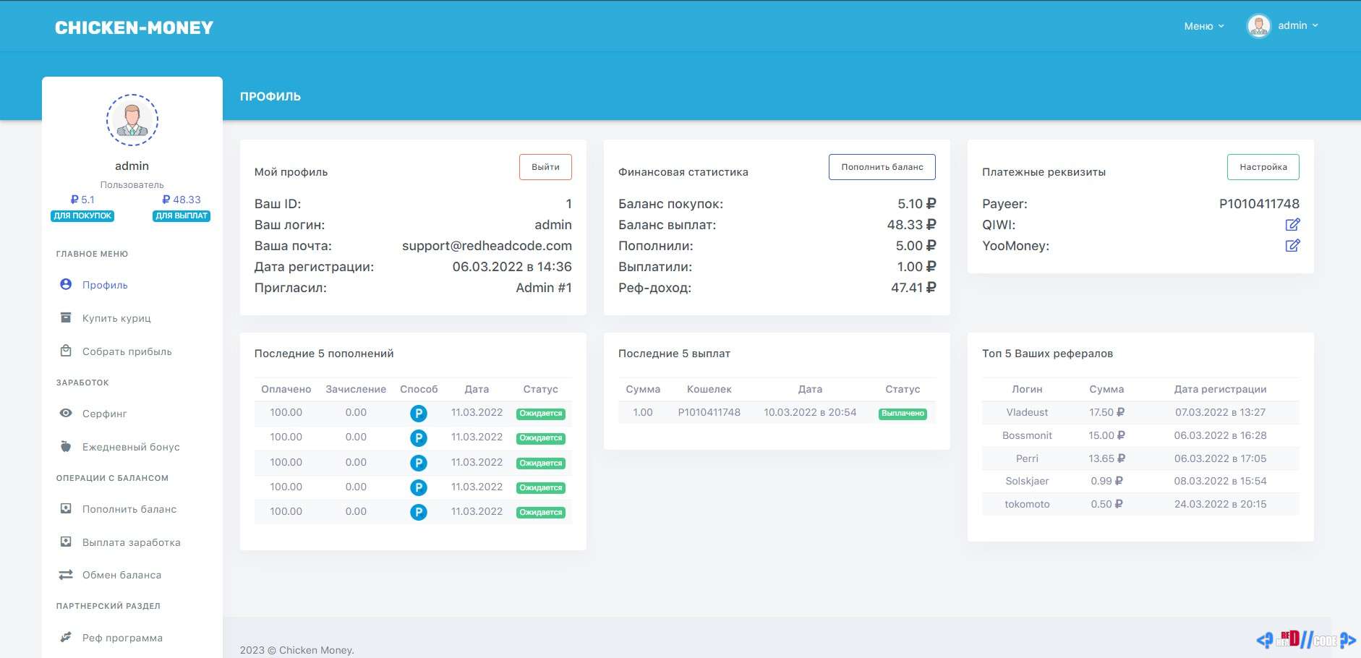Click the Баланс выплат value 48.33
Viewport: 1361px width, 658px height.
click(x=911, y=225)
